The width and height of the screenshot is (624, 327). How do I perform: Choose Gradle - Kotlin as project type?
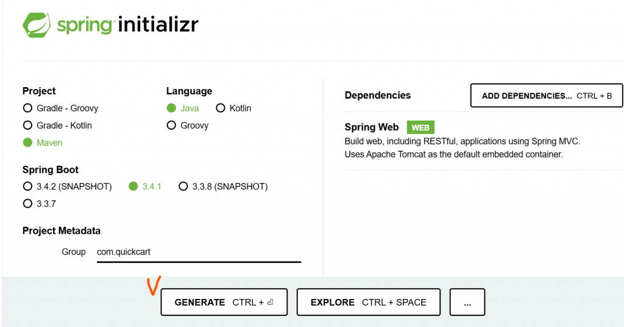27,125
